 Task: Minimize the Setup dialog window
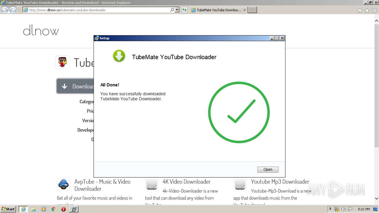(x=272, y=38)
